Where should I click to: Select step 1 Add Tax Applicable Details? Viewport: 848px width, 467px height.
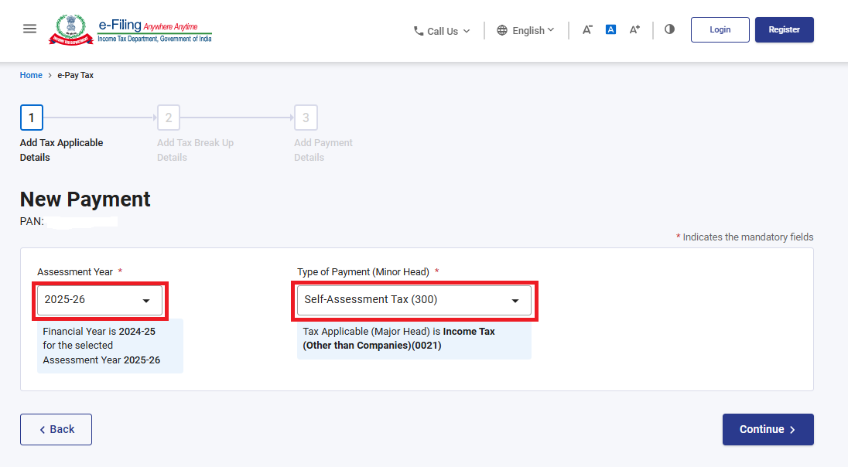pyautogui.click(x=31, y=118)
